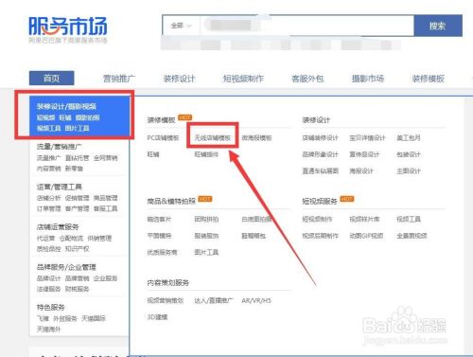
Task: Click 订单管理 link in sidebar
Action: (48, 208)
